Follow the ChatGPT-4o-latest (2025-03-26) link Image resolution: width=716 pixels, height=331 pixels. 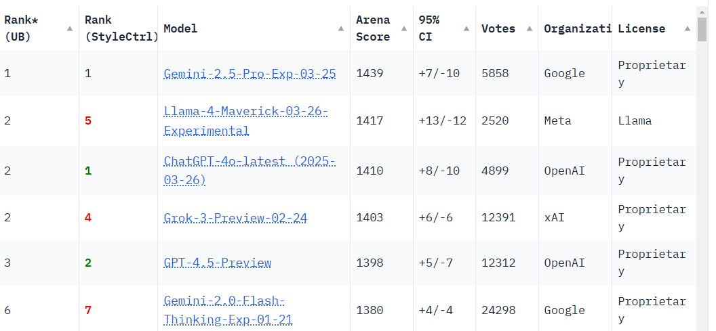250,171
